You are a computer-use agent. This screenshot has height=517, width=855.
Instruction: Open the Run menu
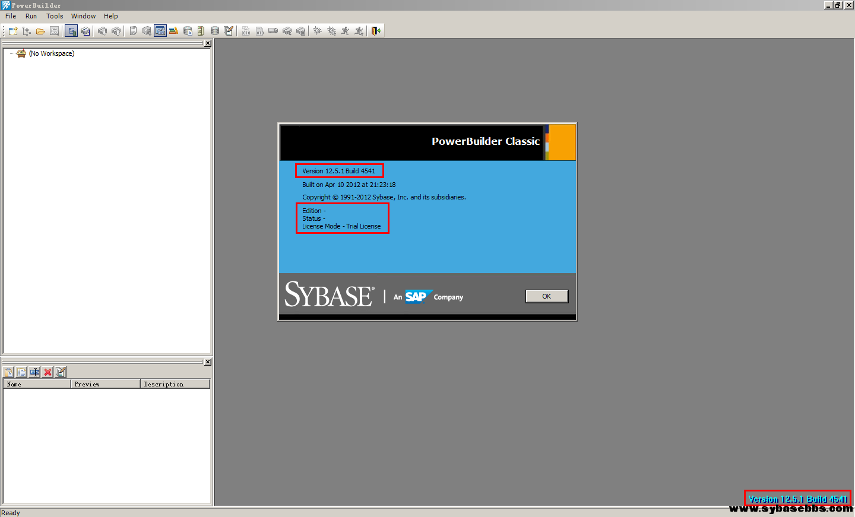pyautogui.click(x=31, y=16)
